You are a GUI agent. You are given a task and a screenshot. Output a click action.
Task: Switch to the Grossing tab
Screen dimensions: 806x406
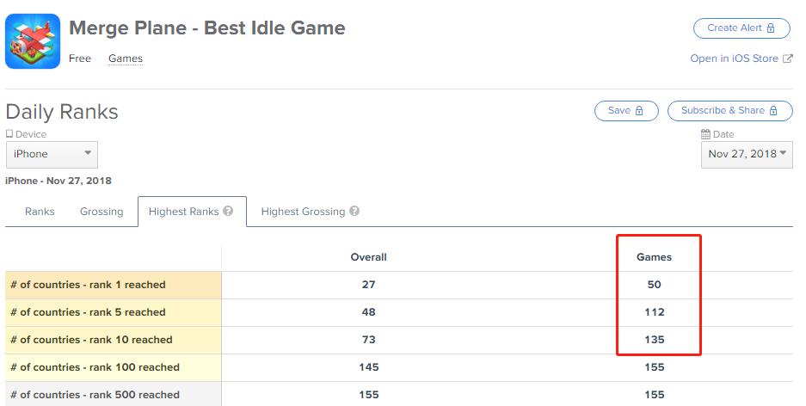(102, 212)
